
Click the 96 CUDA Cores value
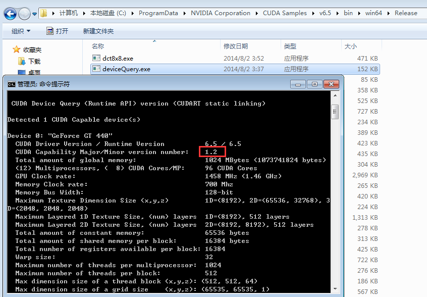(x=231, y=168)
